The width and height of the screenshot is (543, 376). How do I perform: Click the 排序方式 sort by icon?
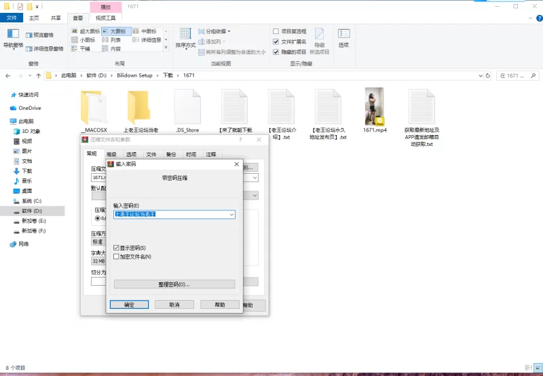pos(185,37)
